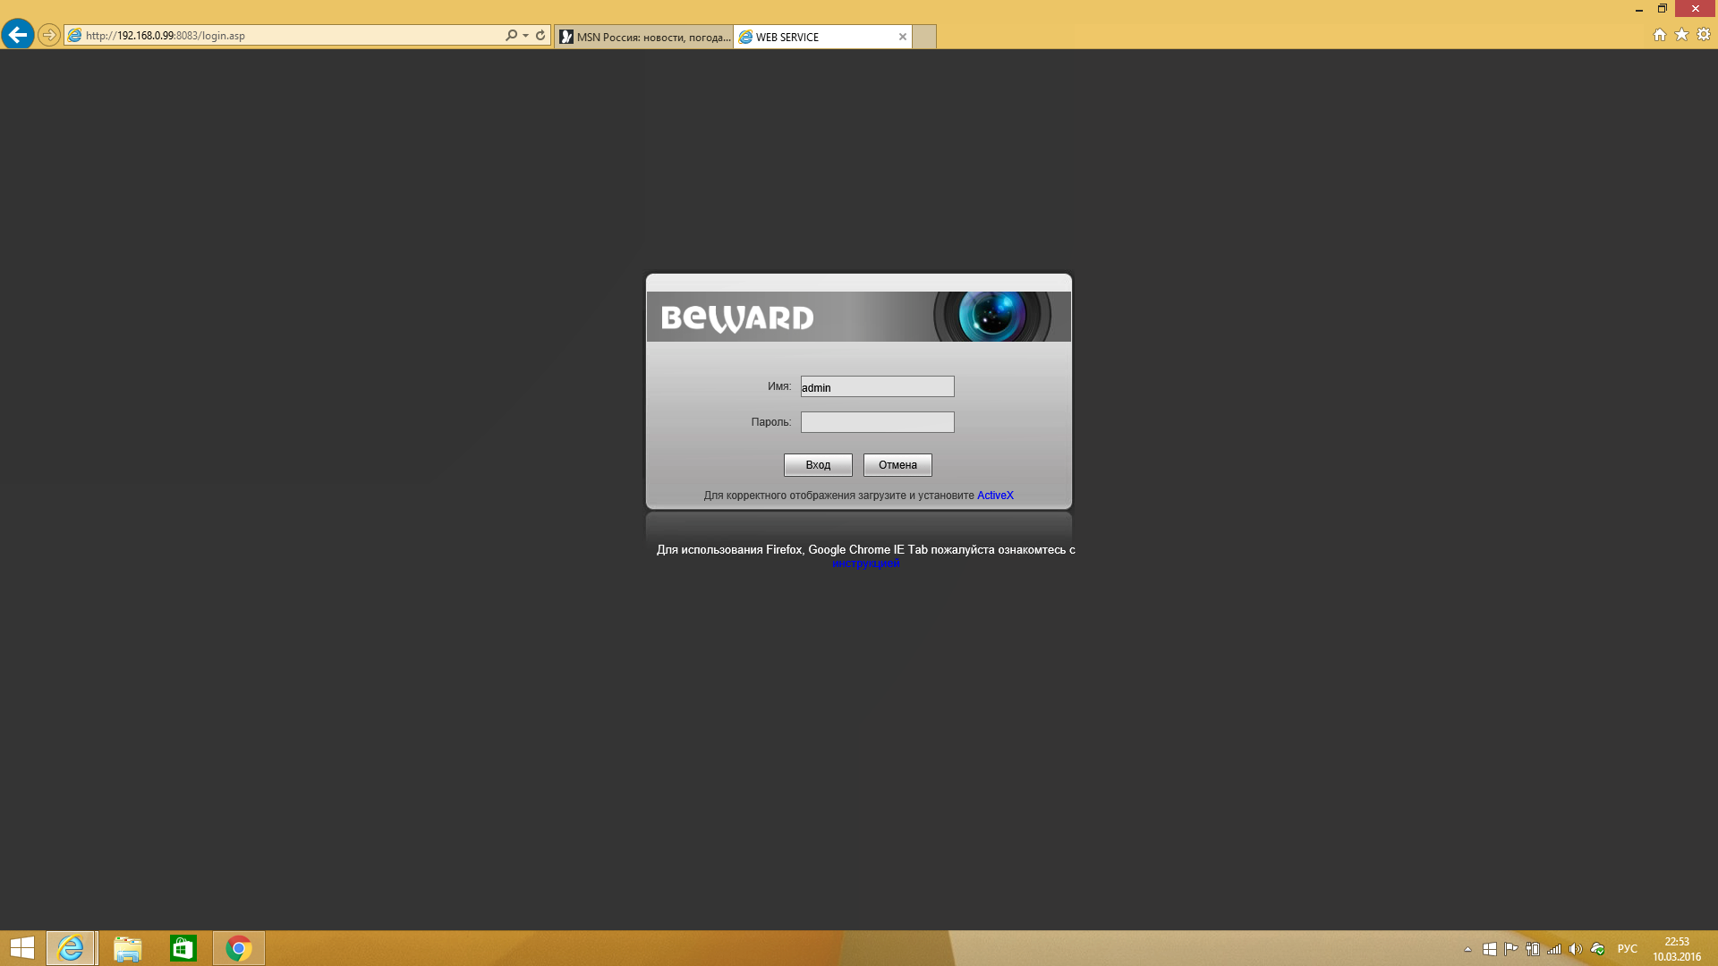This screenshot has height=966, width=1718.
Task: Open File Explorer from taskbar
Action: pyautogui.click(x=128, y=948)
